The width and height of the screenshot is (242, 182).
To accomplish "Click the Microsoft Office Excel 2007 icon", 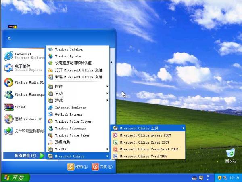I will pyautogui.click(x=115, y=142).
